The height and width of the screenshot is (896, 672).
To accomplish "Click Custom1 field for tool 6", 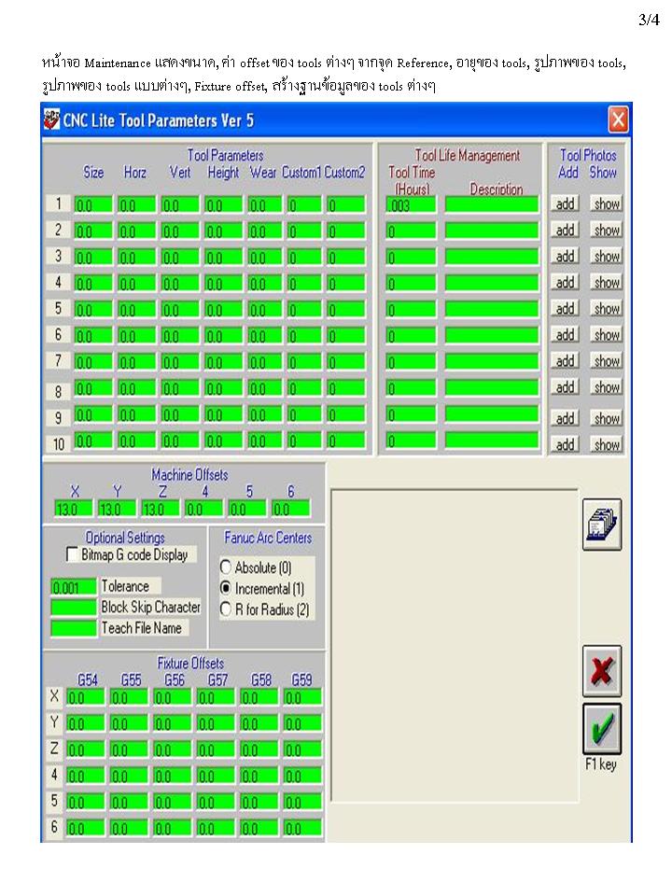I will pos(304,336).
